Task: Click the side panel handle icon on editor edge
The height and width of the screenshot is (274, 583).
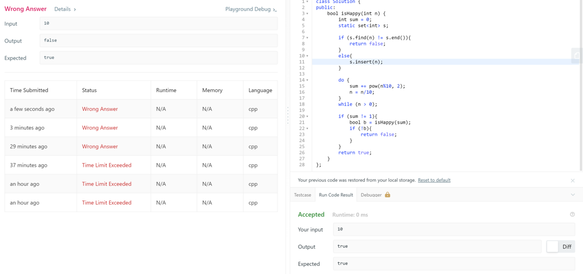Action: tap(577, 55)
